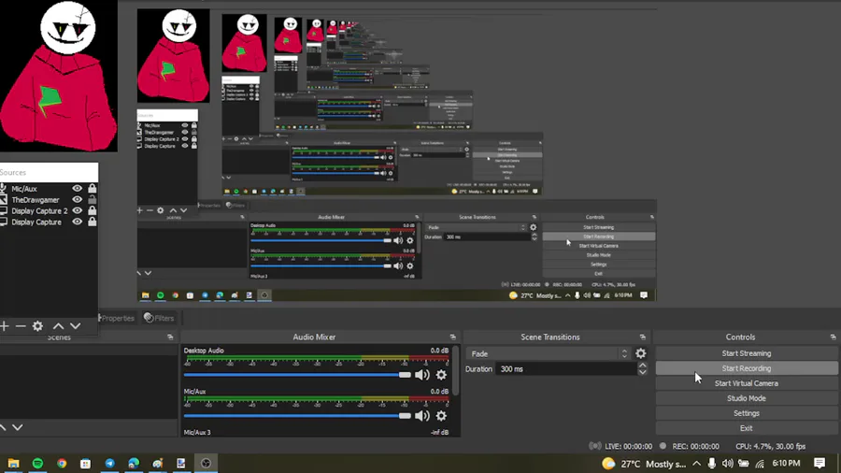Open Spotify from the taskbar
The image size is (841, 473).
[x=37, y=464]
